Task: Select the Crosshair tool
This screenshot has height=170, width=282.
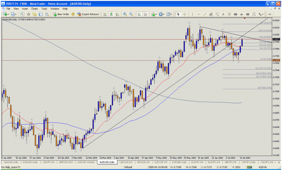Action: 185,14
